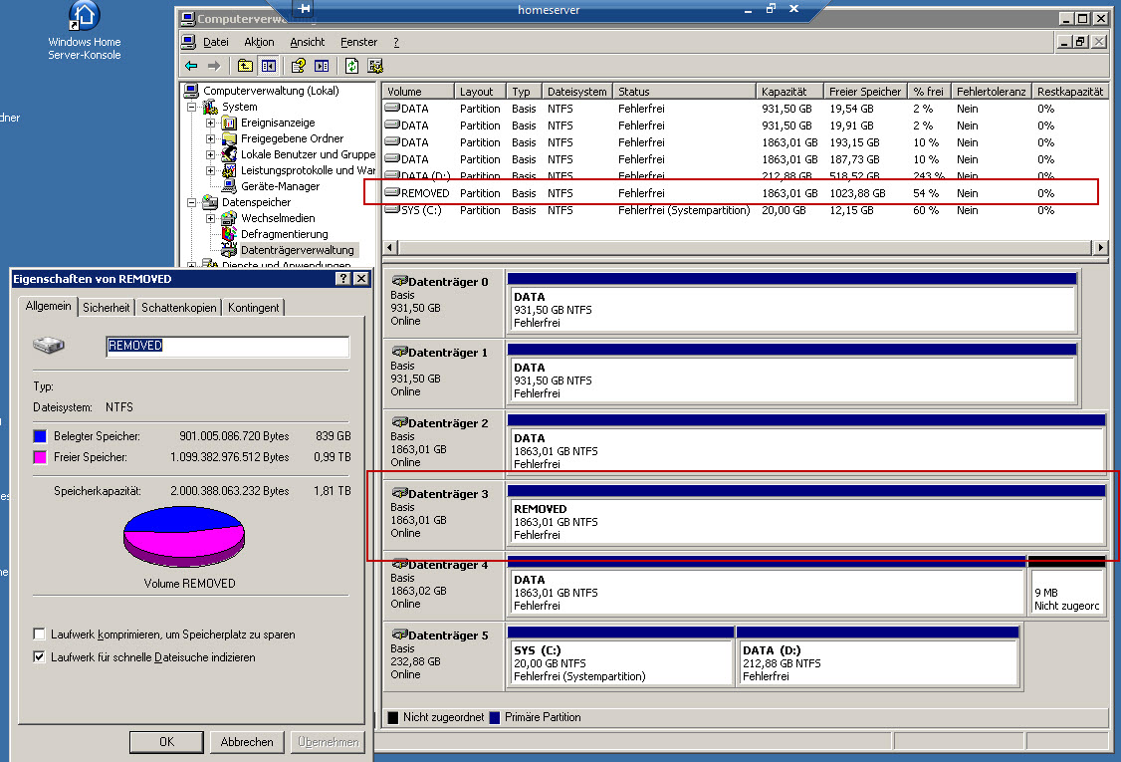1121x762 pixels.
Task: Click the folder Up-one-level toolbar icon
Action: (245, 66)
